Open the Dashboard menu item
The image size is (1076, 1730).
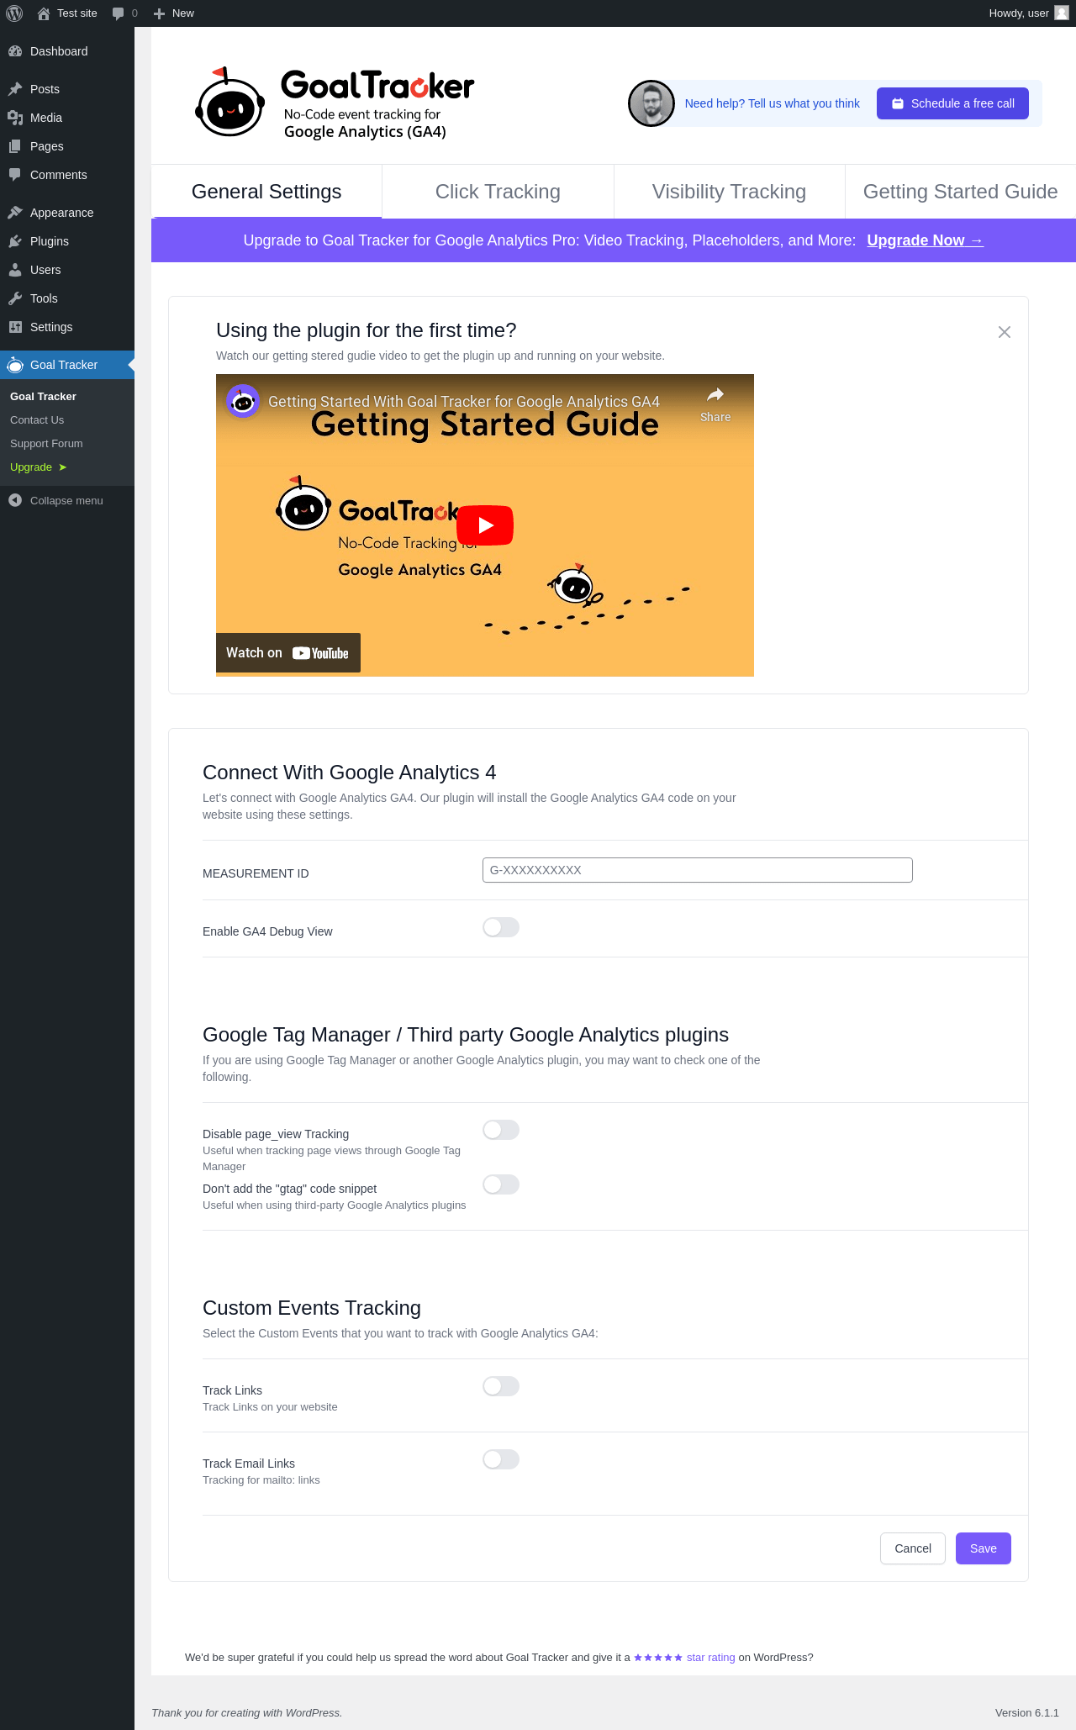pyautogui.click(x=67, y=51)
